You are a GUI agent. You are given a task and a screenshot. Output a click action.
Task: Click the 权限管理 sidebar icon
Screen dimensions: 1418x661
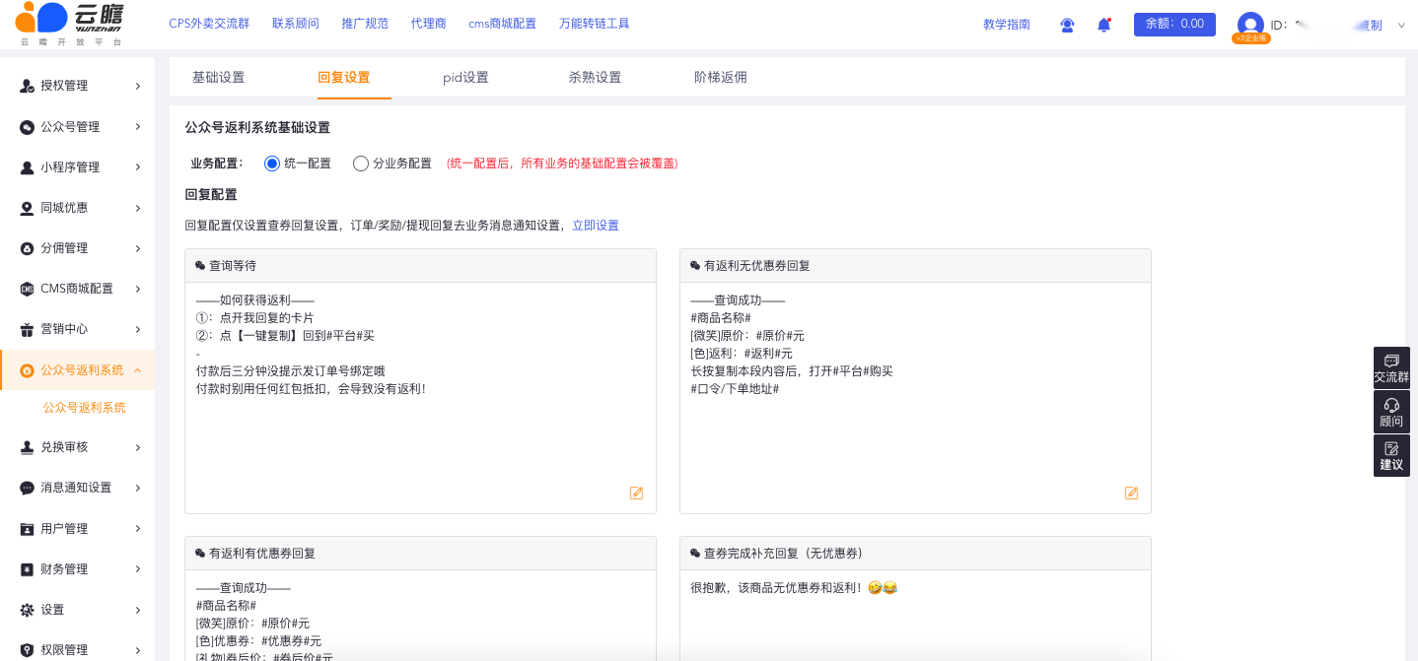tap(28, 650)
